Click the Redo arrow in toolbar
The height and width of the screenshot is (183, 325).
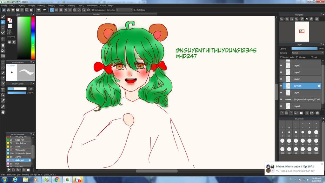click(x=44, y=10)
